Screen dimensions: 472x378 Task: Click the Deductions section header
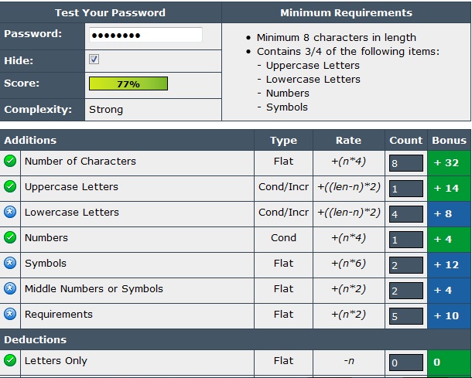[x=35, y=339]
